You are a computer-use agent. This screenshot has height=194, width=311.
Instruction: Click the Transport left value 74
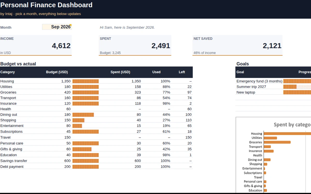(189, 98)
